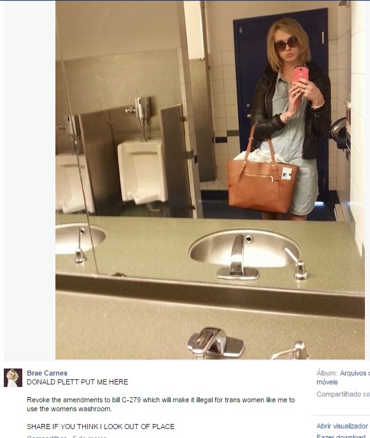Click the sunglasses in the photo

[287, 45]
